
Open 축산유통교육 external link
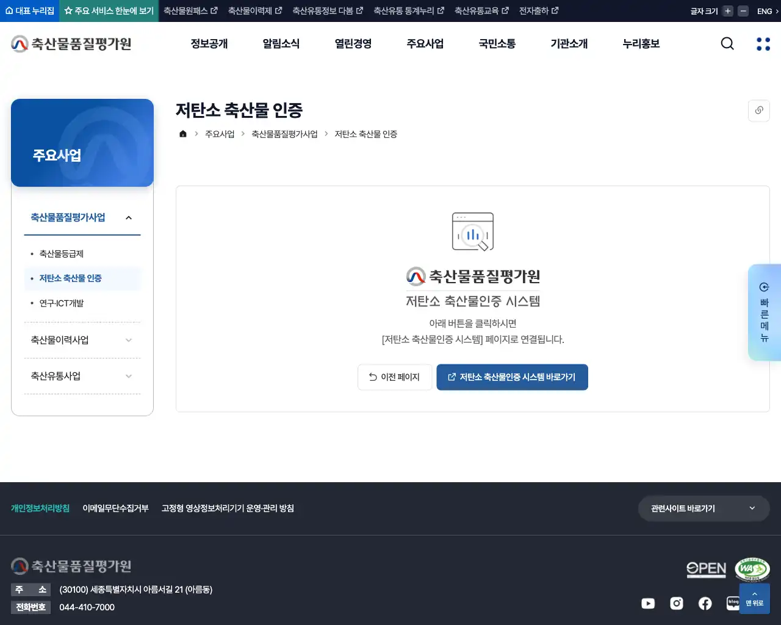[x=481, y=11]
